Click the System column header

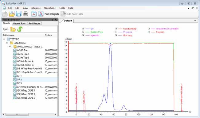click(48, 35)
